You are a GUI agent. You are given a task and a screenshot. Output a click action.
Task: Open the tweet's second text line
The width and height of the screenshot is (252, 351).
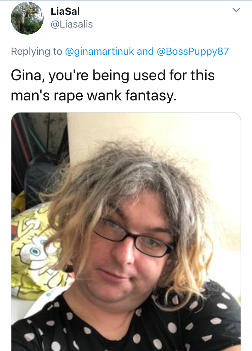coord(94,95)
